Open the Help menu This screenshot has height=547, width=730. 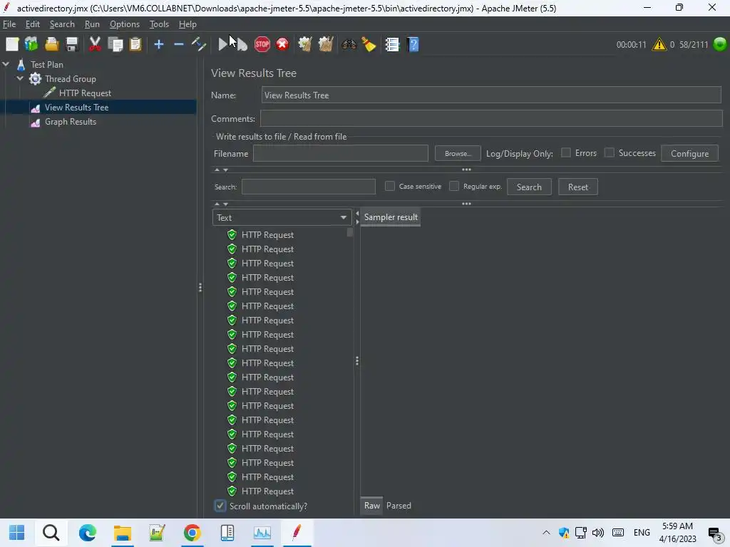click(x=187, y=24)
